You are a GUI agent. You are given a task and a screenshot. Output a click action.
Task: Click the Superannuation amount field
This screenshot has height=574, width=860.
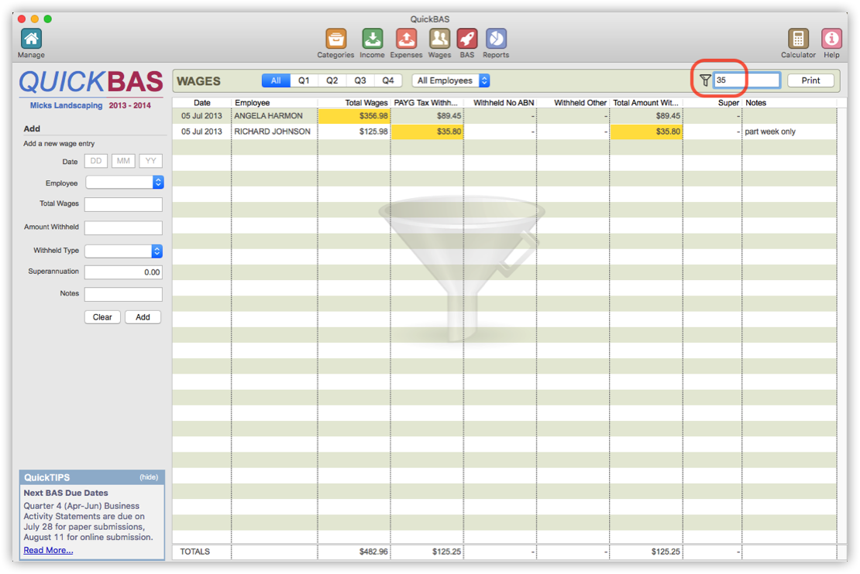123,272
